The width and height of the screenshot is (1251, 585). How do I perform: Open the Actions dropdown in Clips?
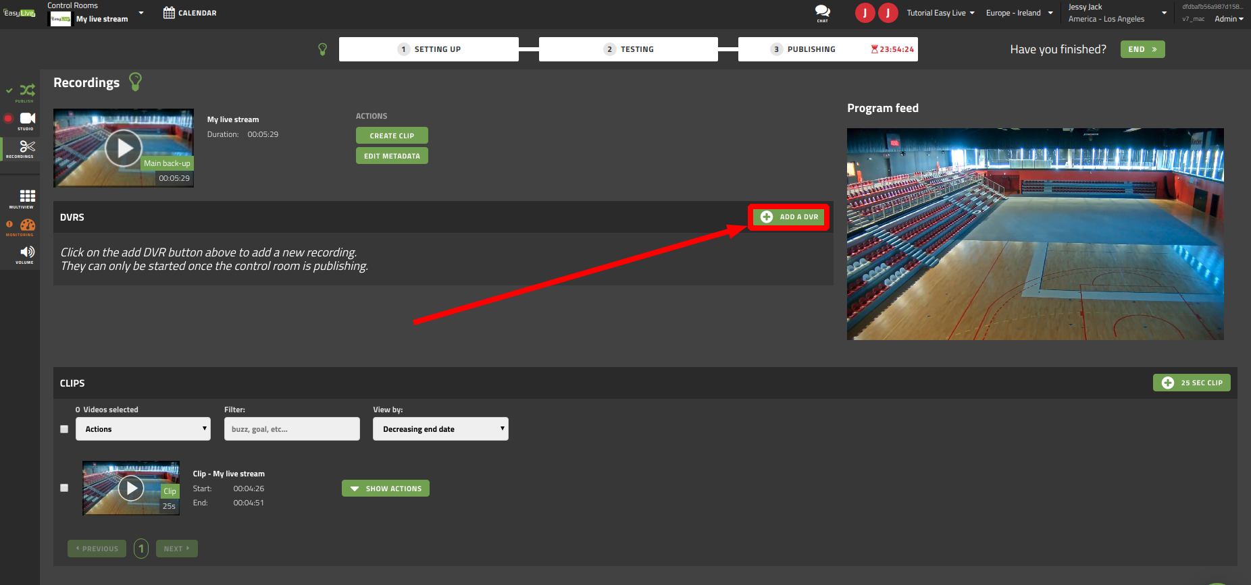tap(143, 429)
